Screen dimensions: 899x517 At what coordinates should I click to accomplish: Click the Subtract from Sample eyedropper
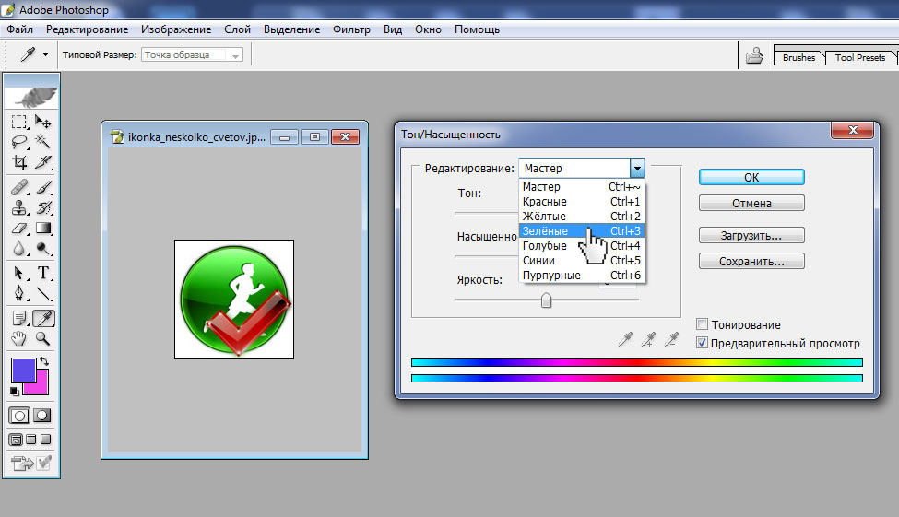(x=671, y=339)
